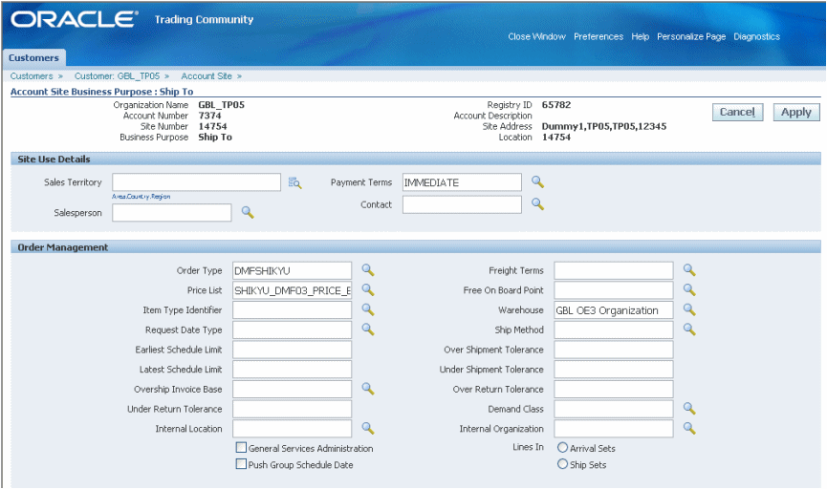Open Account Site breadcrumb link
The image size is (827, 489).
tap(207, 76)
